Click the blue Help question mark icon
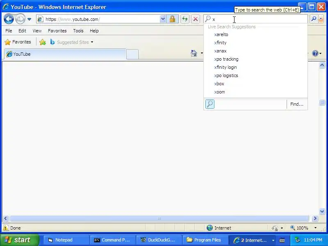Screen dimensions: 328x246 pos(315,53)
